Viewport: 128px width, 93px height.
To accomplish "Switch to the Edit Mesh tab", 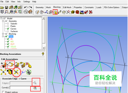I will pos(67,7).
